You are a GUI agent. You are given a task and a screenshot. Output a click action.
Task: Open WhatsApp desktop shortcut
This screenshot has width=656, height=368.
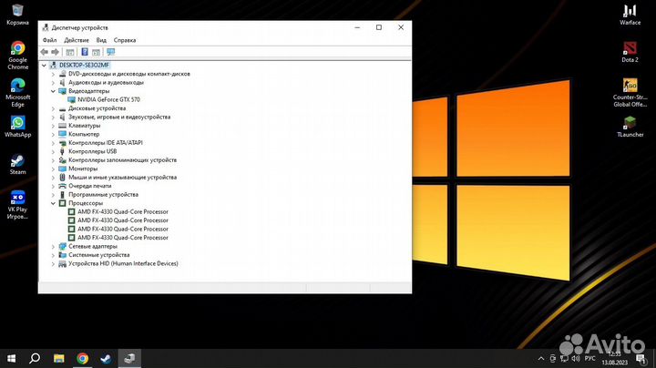[17, 127]
